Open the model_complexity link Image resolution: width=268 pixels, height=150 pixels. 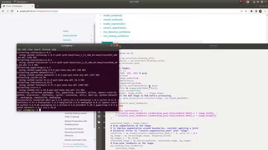(x=113, y=15)
